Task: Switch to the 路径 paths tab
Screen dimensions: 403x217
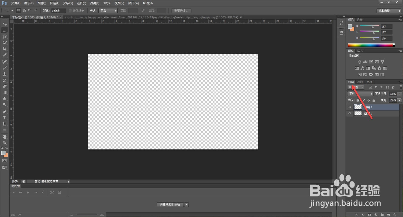Action: coord(369,82)
